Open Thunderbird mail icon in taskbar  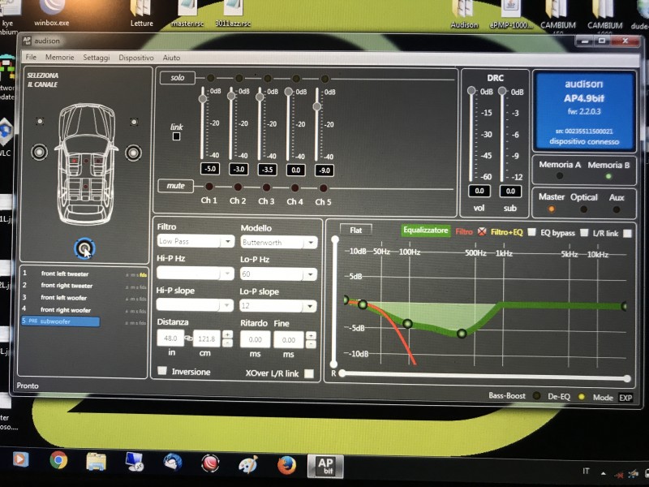(173, 462)
